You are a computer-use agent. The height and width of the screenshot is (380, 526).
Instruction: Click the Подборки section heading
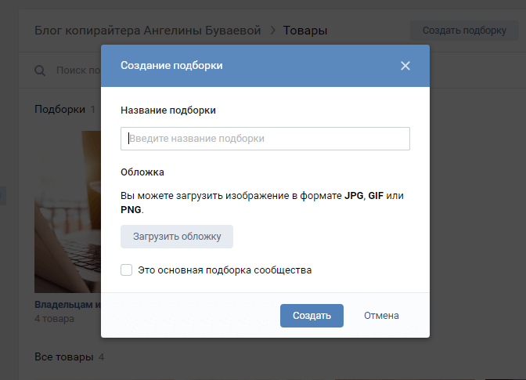coord(59,110)
